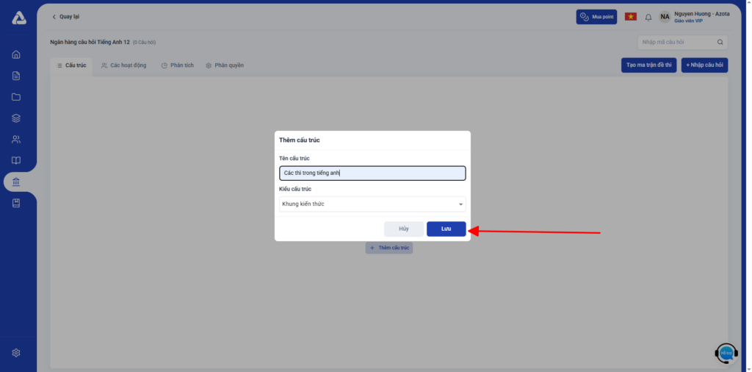
Task: Click the open book icon in the sidebar
Action: [x=16, y=161]
